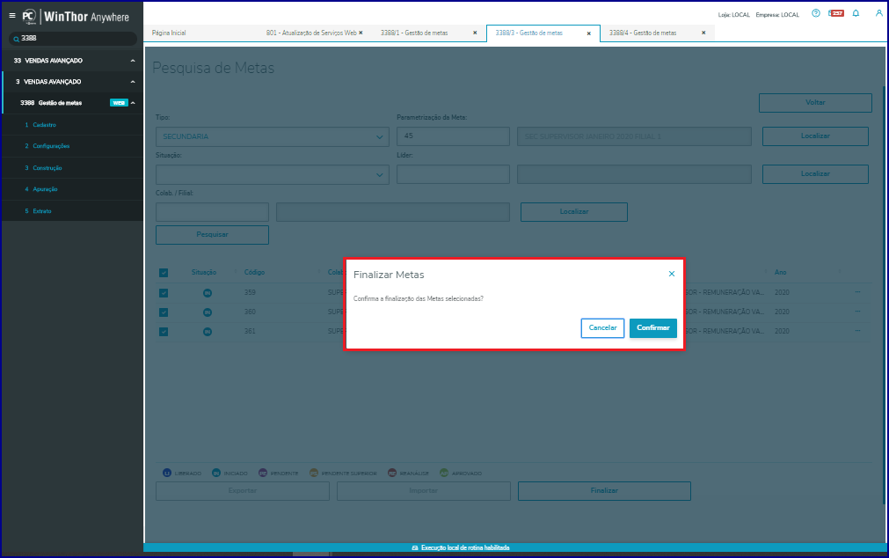Open the help question mark icon
Image resolution: width=889 pixels, height=558 pixels.
(815, 13)
